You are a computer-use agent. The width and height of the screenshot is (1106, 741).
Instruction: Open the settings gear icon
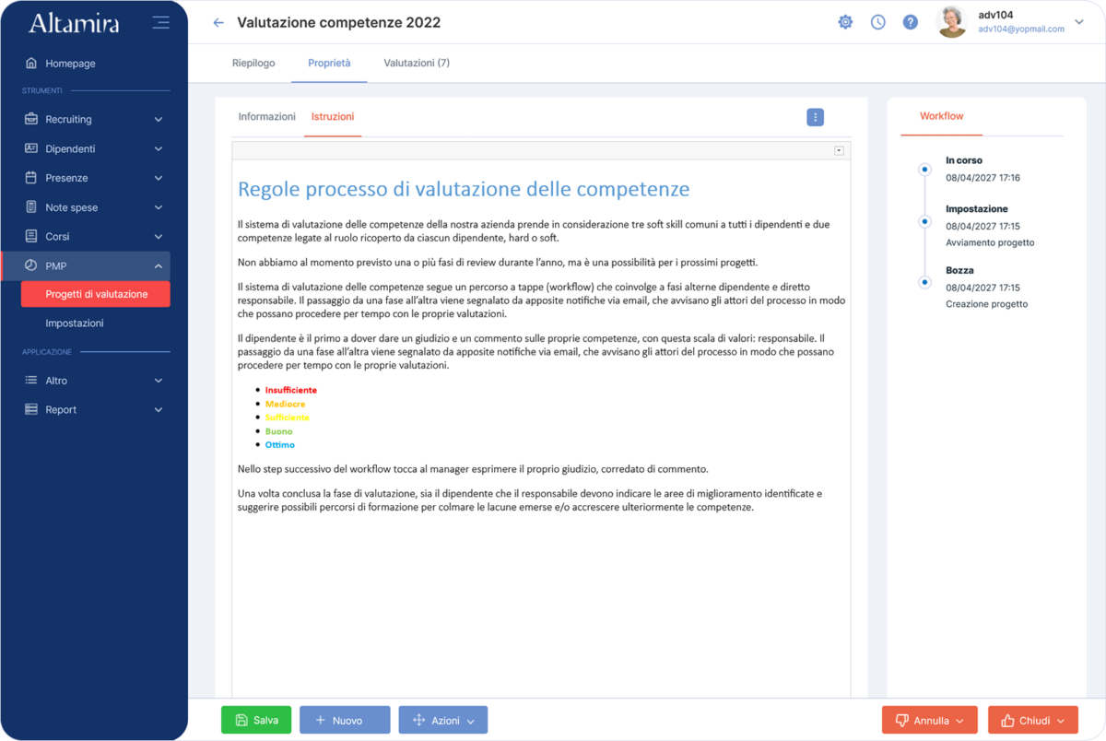click(x=845, y=22)
